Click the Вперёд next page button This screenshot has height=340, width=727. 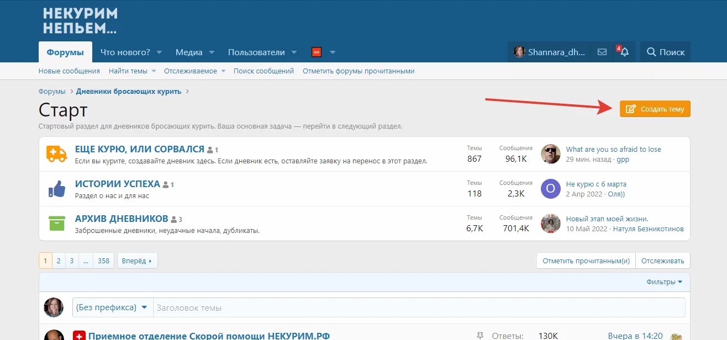138,261
